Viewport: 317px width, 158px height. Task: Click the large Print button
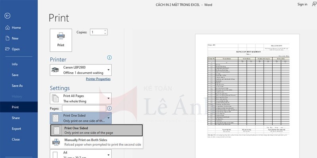[x=61, y=40]
